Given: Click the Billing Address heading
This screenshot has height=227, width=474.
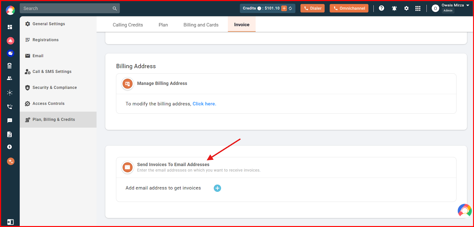Looking at the screenshot, I should 136,66.
